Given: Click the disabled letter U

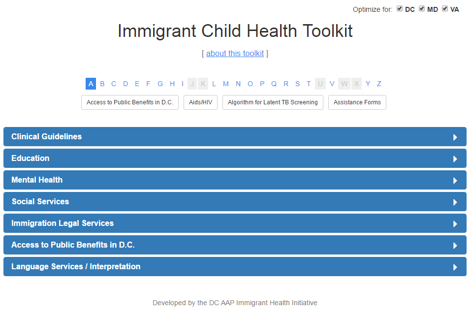Looking at the screenshot, I should (320, 84).
